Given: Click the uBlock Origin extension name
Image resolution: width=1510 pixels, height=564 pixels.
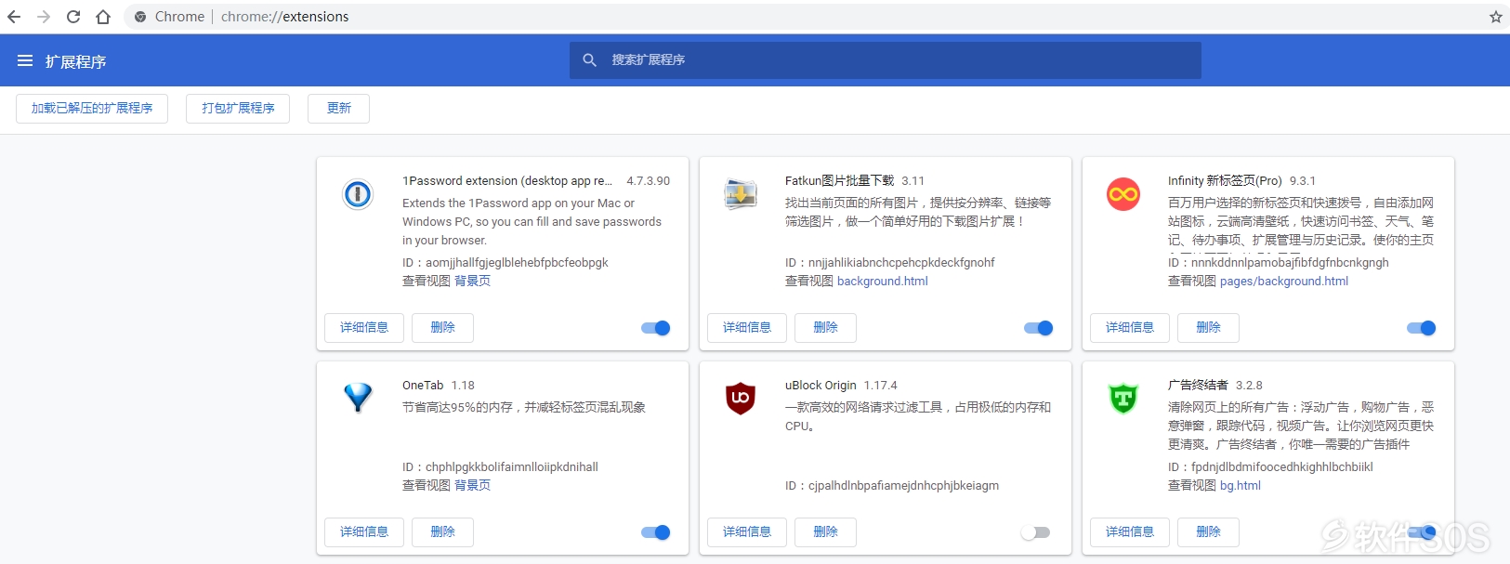Looking at the screenshot, I should (x=821, y=386).
